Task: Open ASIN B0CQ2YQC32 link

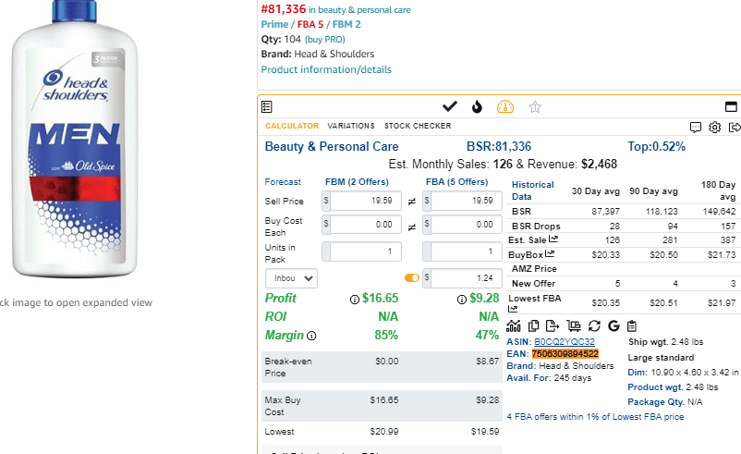Action: 565,341
